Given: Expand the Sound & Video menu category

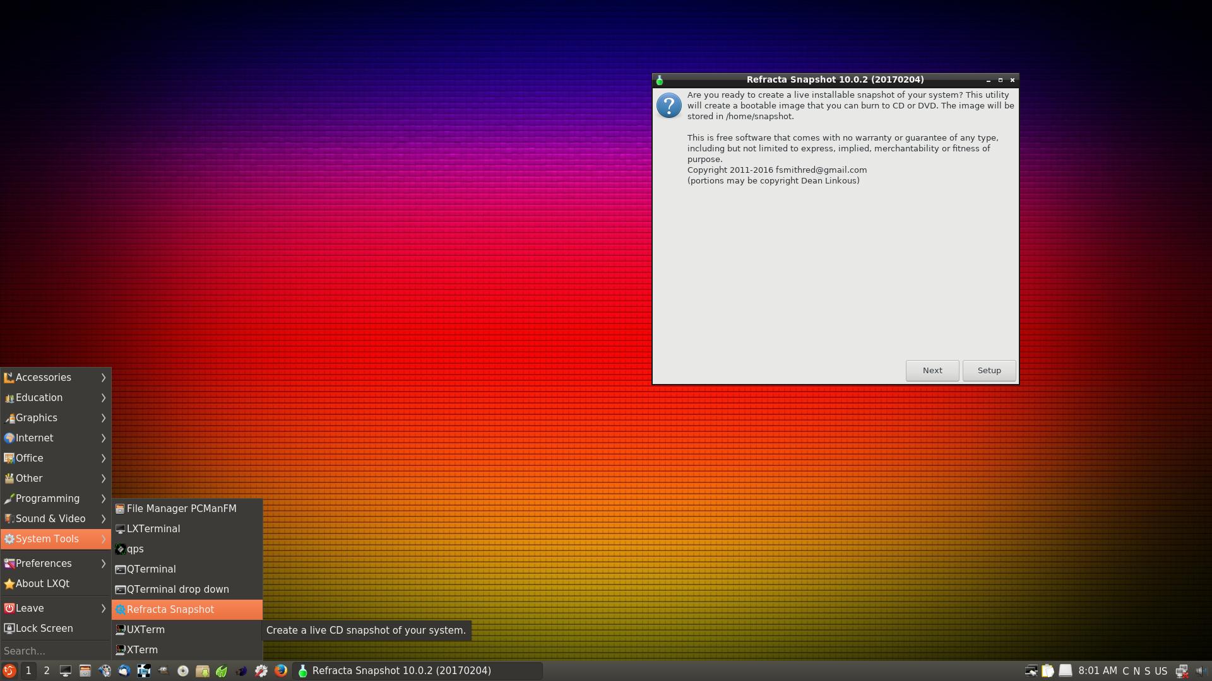Looking at the screenshot, I should click(56, 519).
